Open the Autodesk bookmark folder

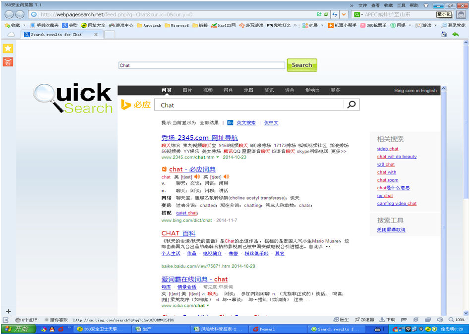pos(149,25)
